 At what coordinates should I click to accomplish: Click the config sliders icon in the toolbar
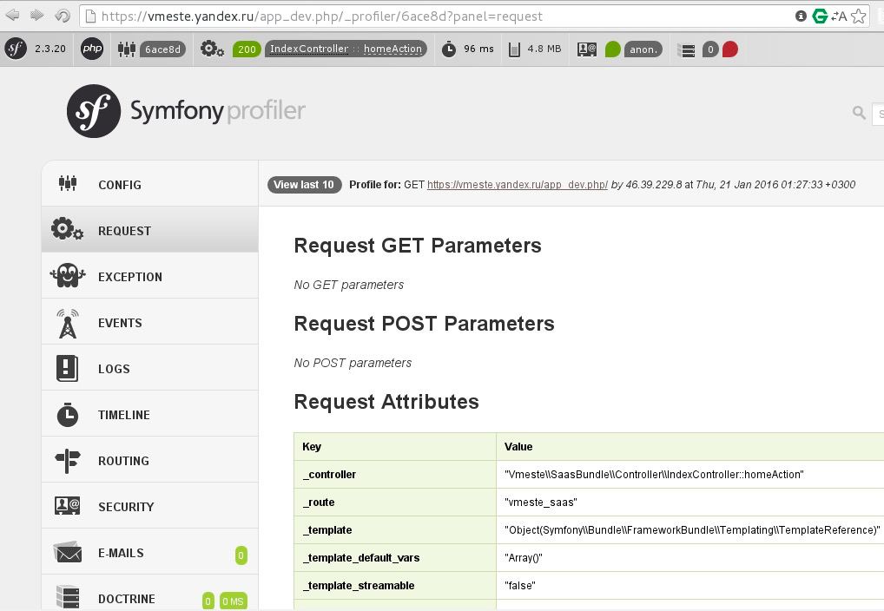(x=126, y=49)
